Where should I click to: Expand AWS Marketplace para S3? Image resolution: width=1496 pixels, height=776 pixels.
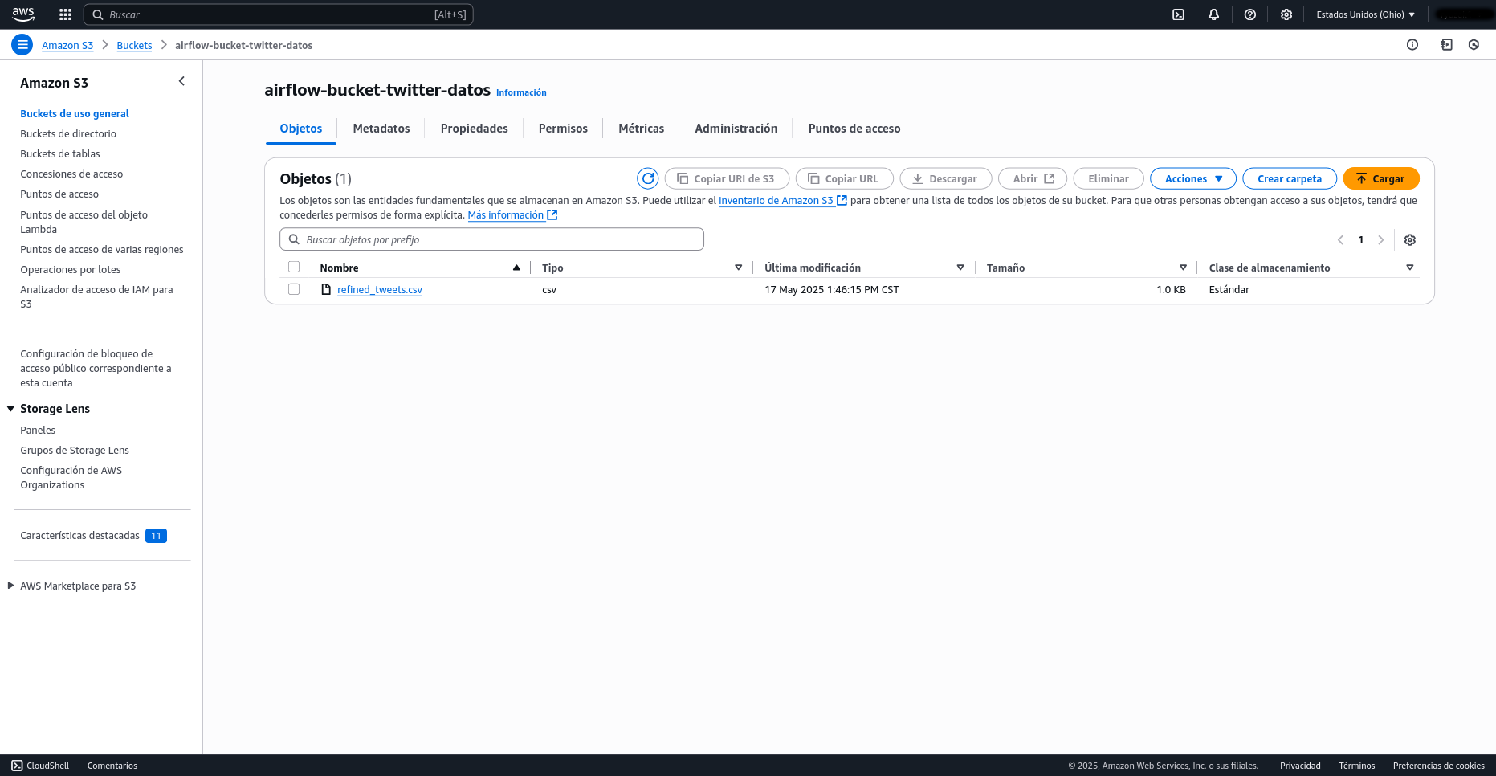point(11,586)
